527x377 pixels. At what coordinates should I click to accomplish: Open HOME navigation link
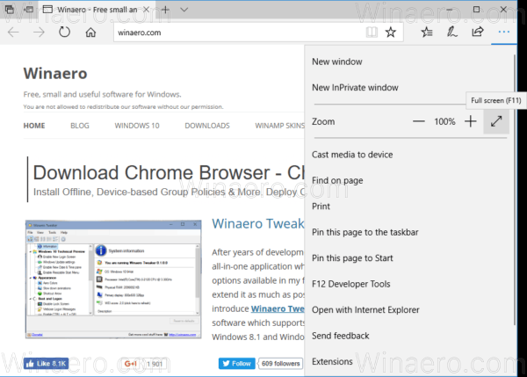(x=34, y=126)
